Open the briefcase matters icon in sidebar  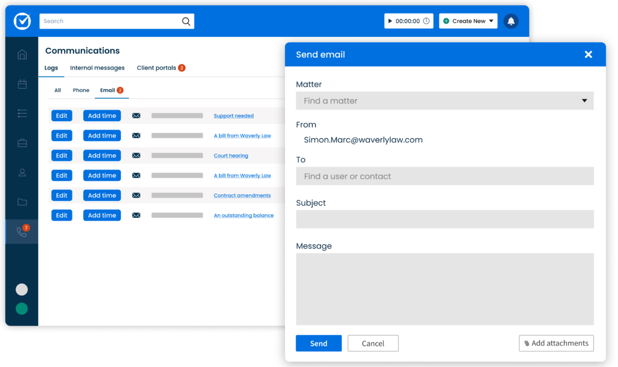pos(22,143)
